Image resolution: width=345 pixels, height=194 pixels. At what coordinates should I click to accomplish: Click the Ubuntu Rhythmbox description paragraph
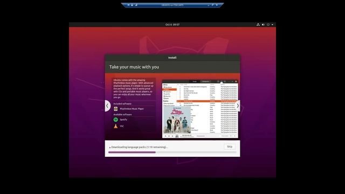(x=133, y=88)
